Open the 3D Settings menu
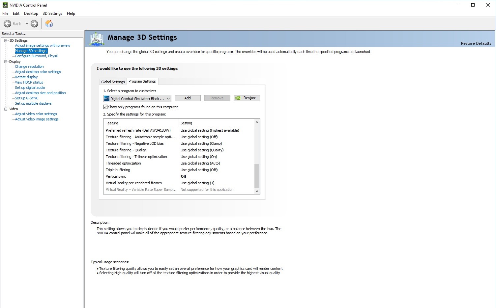 pyautogui.click(x=52, y=13)
